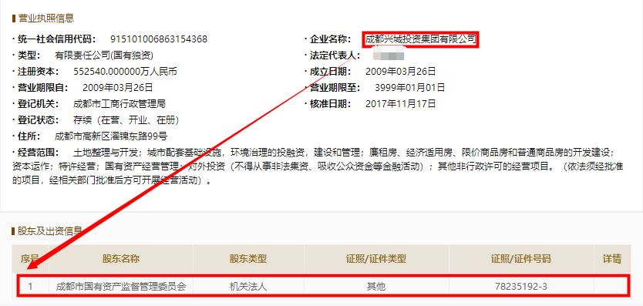
Task: Click registration authority 成都市工商行政管理局
Action: point(120,104)
